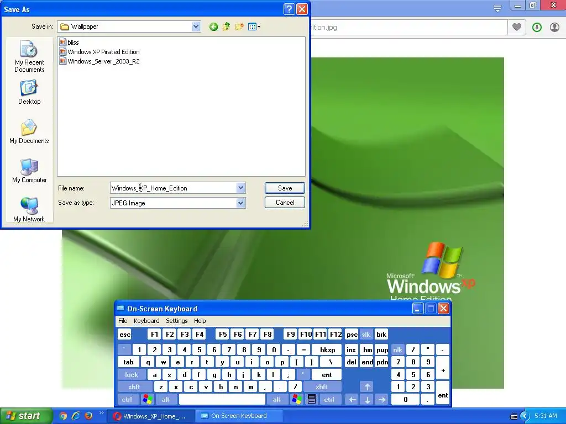The width and height of the screenshot is (566, 424).
Task: Click the main ent key next to apostrophe
Action: pyautogui.click(x=327, y=375)
